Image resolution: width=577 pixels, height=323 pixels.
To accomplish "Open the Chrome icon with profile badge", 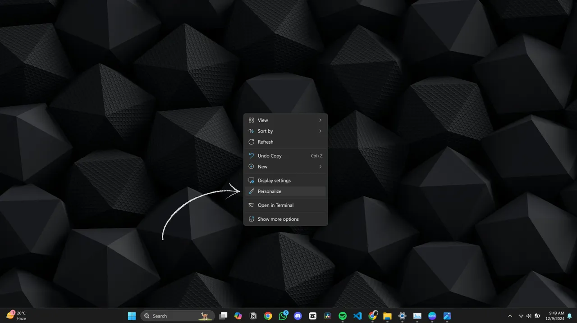I will [373, 316].
